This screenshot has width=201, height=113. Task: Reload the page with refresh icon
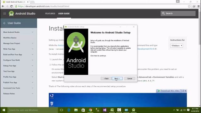coord(11,6)
